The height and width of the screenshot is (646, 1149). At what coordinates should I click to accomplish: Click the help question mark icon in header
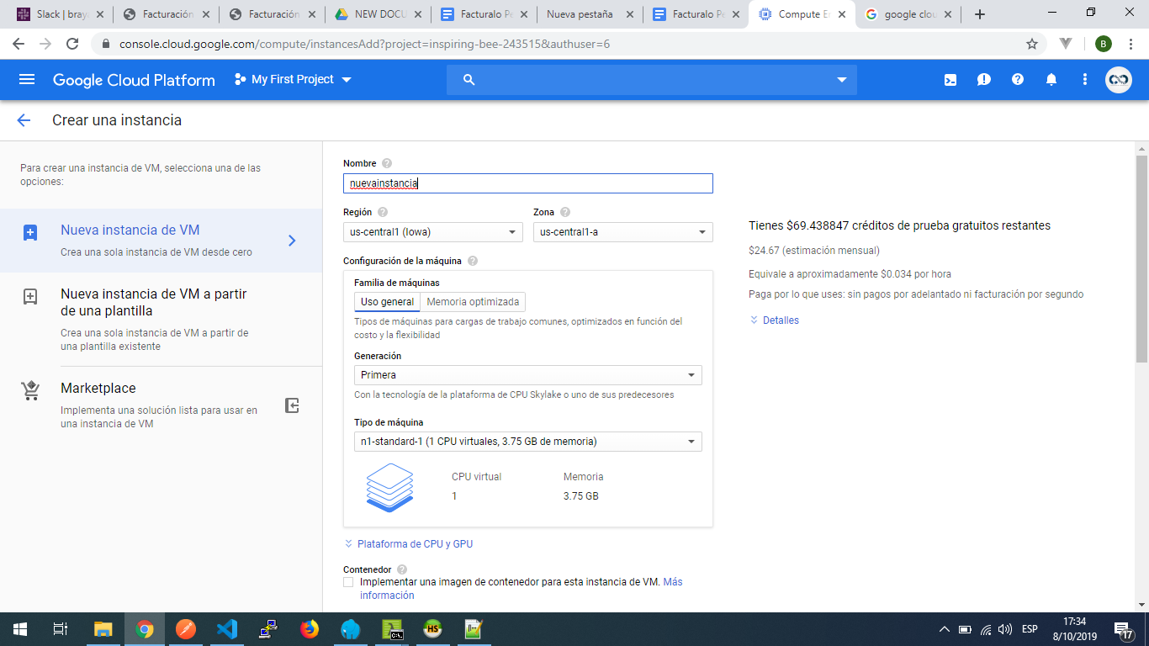(x=1018, y=80)
